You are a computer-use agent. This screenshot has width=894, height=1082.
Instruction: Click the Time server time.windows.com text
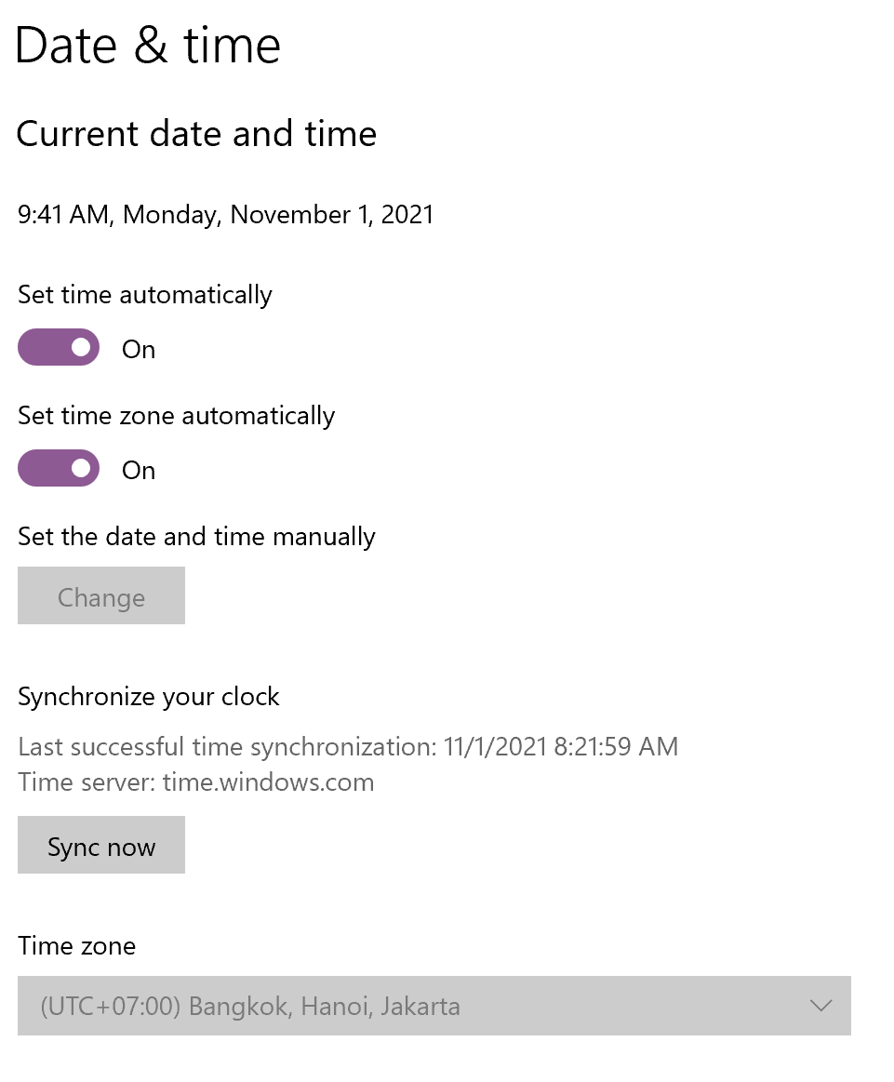point(196,782)
